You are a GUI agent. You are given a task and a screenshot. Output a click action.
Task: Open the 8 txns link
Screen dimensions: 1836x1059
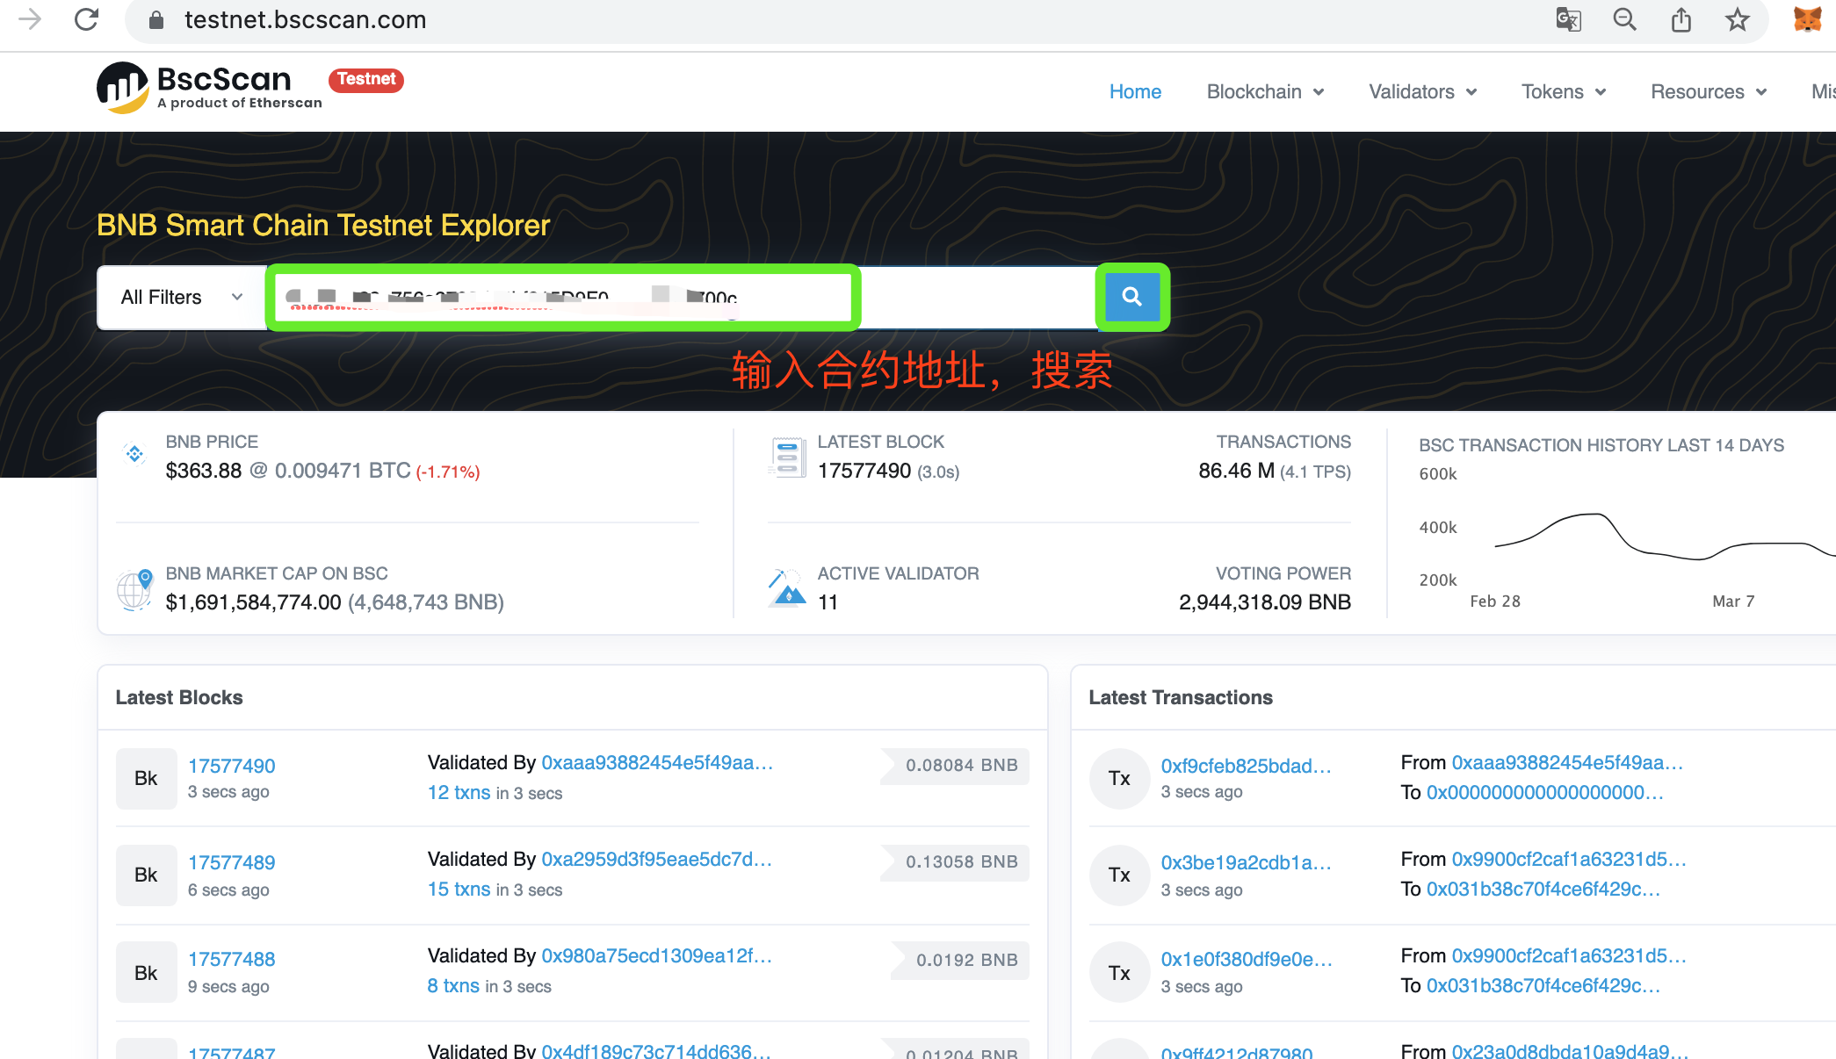[453, 985]
